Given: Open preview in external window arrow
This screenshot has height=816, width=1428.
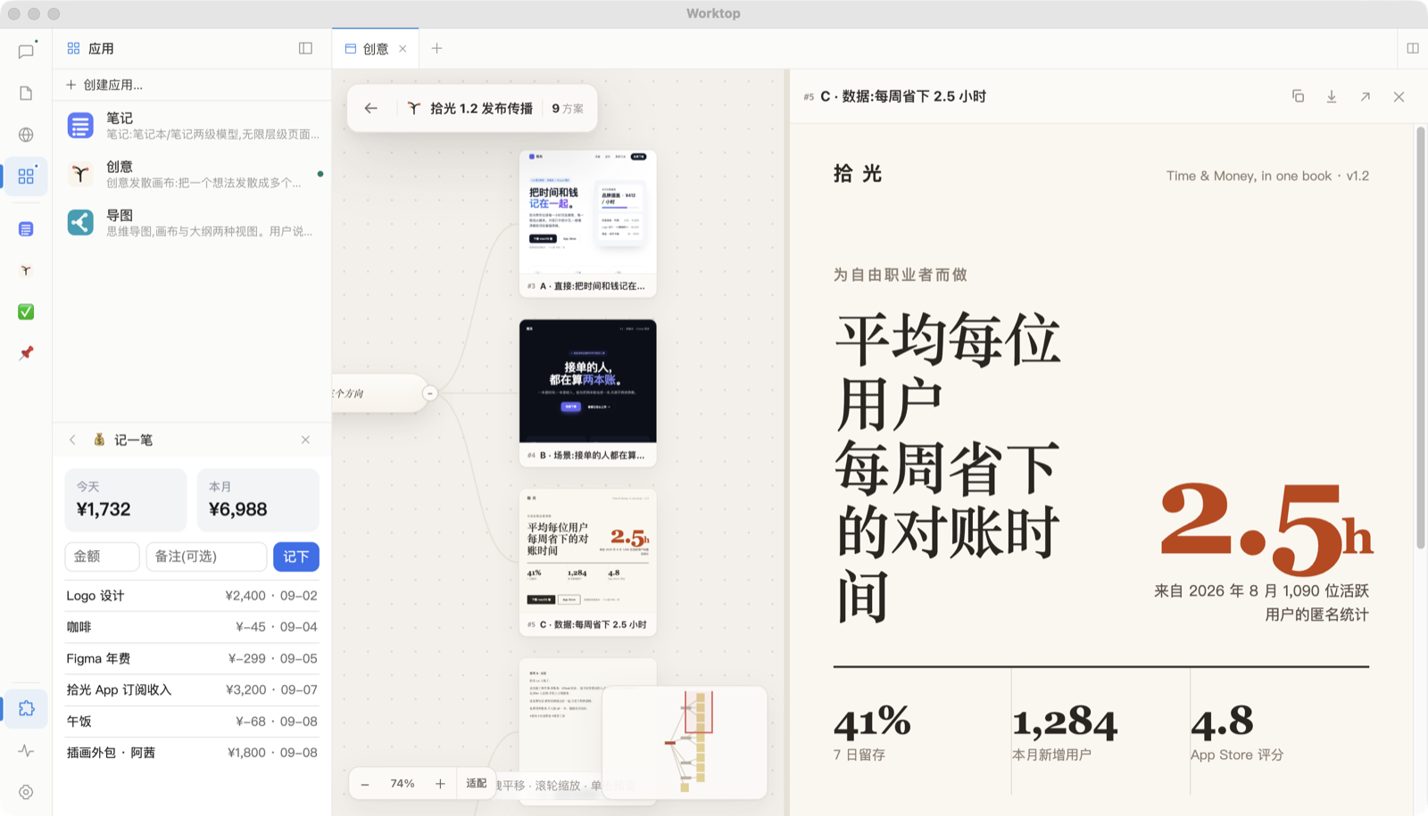Looking at the screenshot, I should (1365, 96).
